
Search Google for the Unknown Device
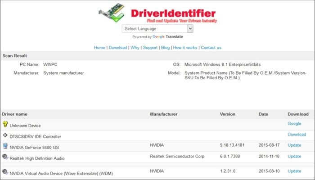294,124
